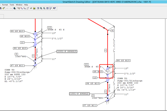
Task: Click the Zoom In magnifier icon
Action: tap(41, 8)
